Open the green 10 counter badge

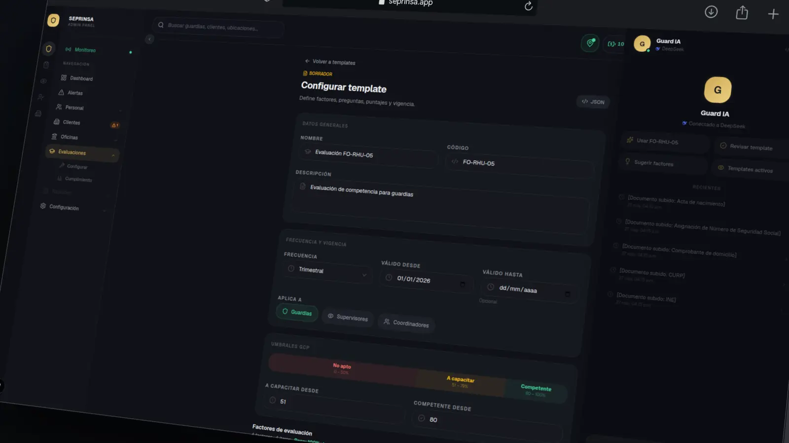tap(615, 44)
